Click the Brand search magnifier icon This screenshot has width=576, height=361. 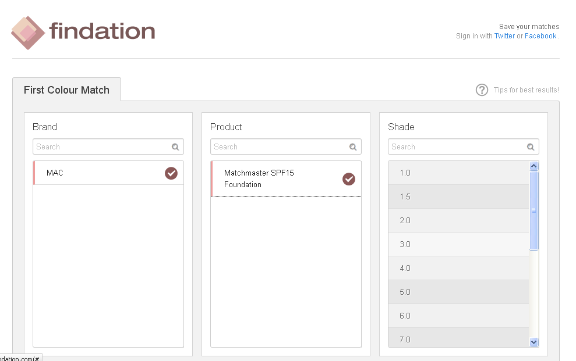pos(175,147)
